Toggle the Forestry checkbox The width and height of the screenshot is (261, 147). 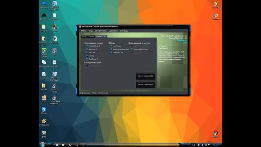click(87, 56)
